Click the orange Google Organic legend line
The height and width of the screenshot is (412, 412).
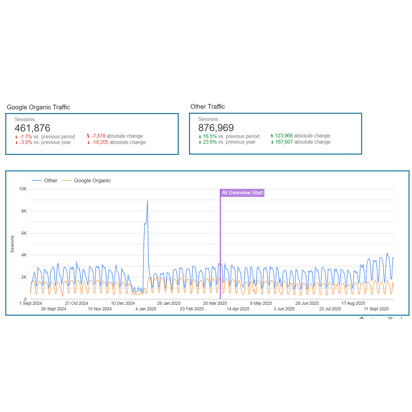point(66,181)
